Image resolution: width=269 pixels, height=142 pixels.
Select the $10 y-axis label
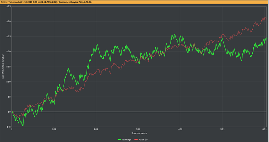8,82
